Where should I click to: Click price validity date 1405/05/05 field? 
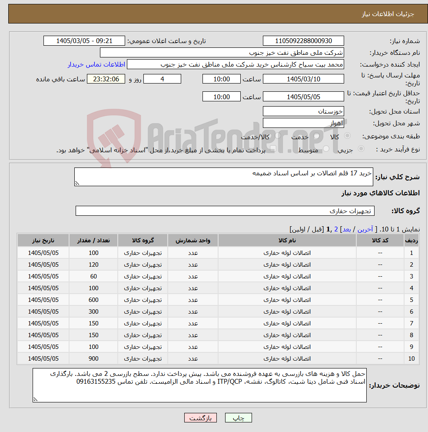pyautogui.click(x=303, y=97)
